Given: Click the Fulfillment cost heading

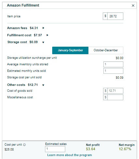Looking at the screenshot, I should click(19, 35).
